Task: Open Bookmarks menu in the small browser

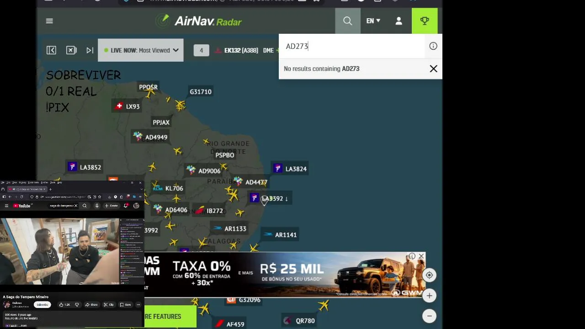Action: 33,182
